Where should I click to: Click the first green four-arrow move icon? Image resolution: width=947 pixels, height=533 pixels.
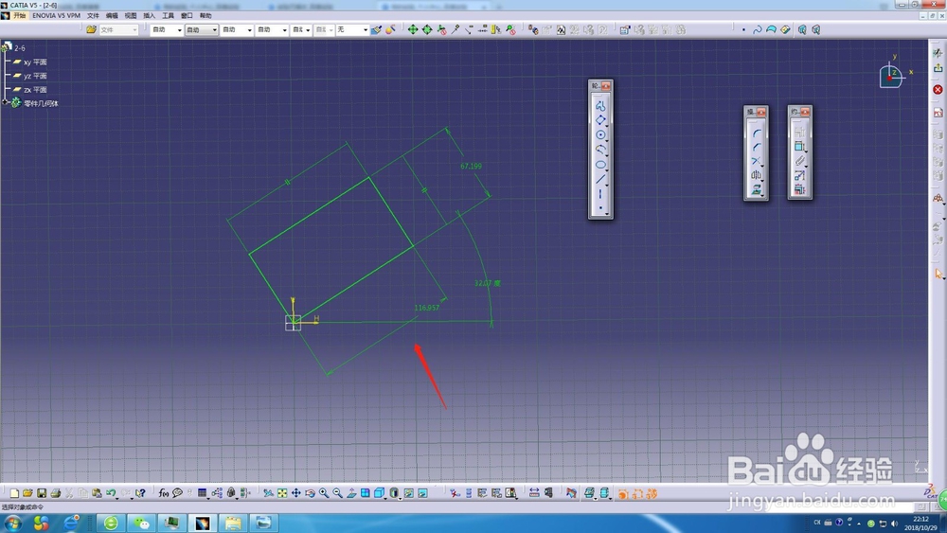coord(413,29)
